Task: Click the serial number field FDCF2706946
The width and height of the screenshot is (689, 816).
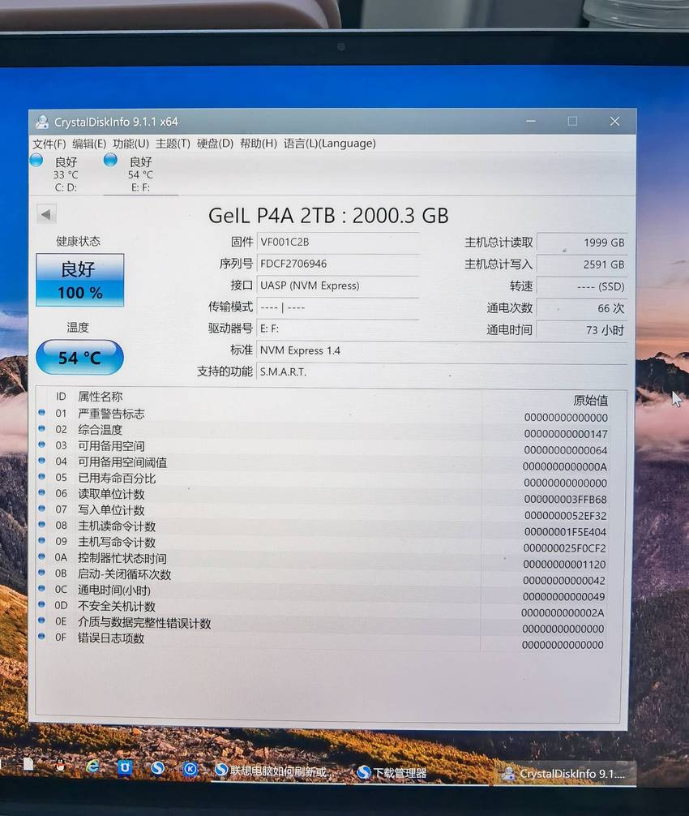Action: [x=338, y=264]
